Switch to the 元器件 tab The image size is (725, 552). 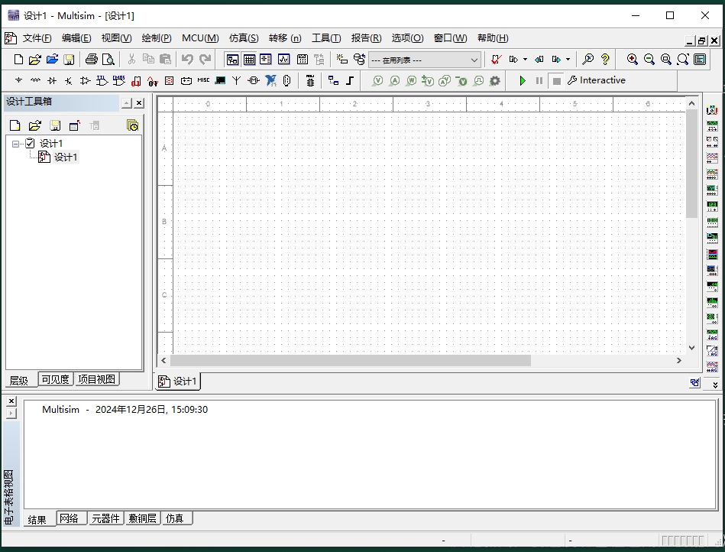[105, 518]
